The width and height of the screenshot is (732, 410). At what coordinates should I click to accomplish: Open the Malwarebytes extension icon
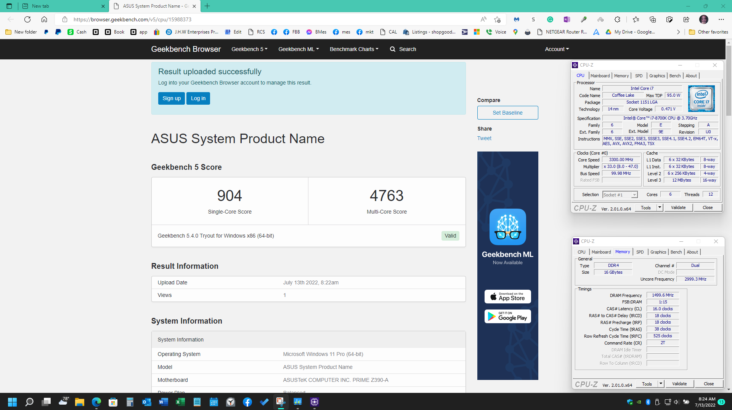tap(517, 19)
